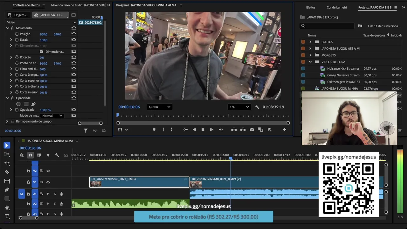
Task: Toggle V2 track eye visibility
Action: (48, 171)
